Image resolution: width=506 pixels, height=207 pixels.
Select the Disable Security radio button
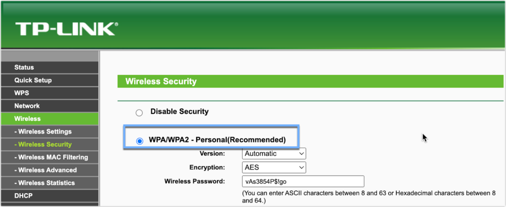[139, 113]
